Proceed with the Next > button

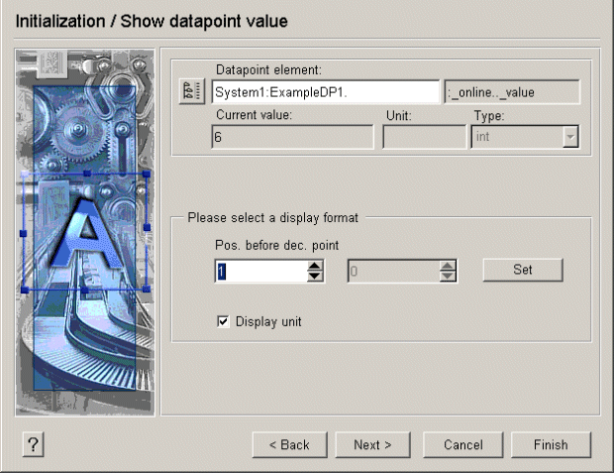[373, 444]
